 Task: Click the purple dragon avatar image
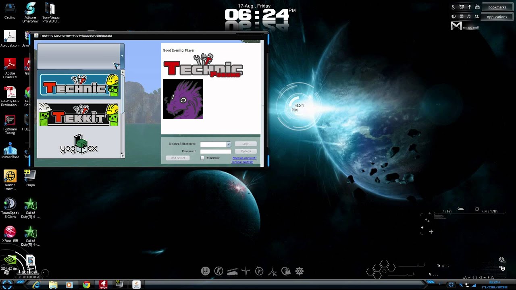point(183,99)
